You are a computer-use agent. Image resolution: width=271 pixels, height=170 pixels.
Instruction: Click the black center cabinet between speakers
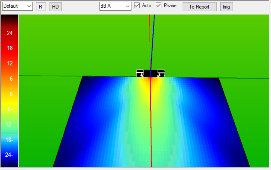tap(151, 73)
